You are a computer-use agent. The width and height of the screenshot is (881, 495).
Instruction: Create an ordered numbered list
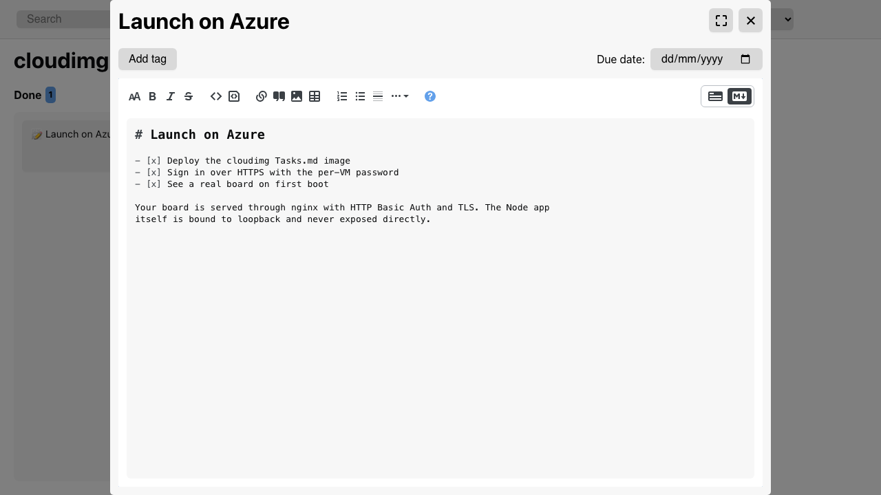point(342,96)
